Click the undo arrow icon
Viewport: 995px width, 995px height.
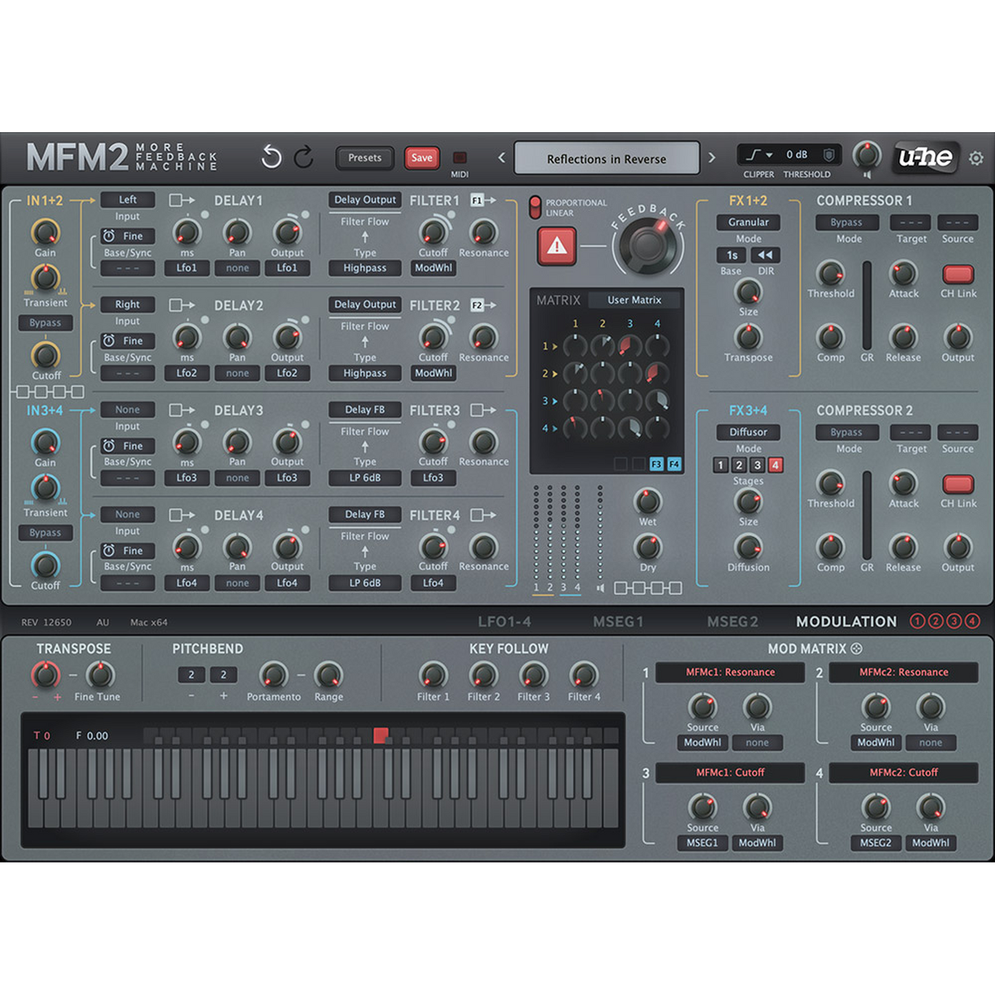[x=271, y=158]
